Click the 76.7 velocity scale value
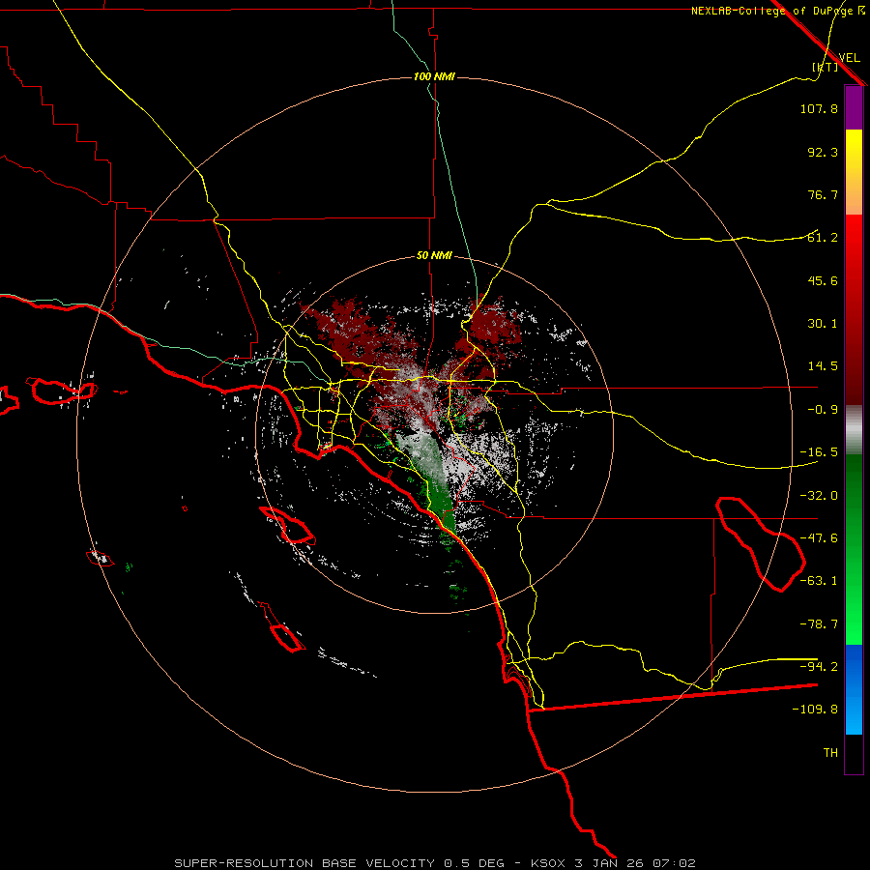The height and width of the screenshot is (870, 870). click(x=823, y=194)
